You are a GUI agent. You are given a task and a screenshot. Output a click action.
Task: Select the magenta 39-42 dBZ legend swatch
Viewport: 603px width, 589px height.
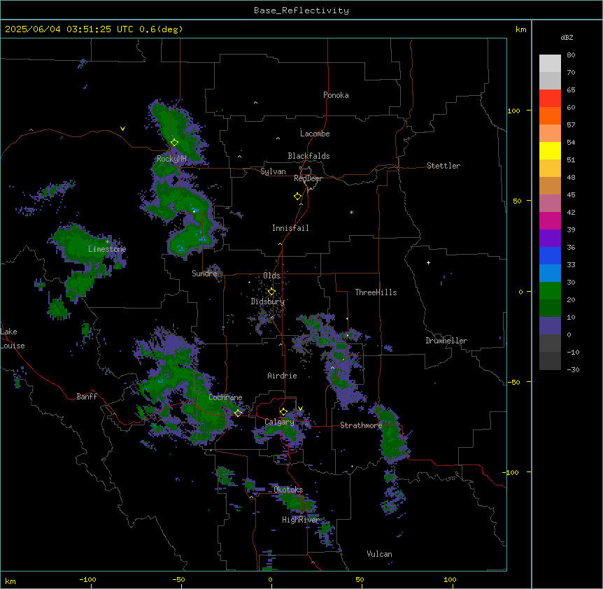click(550, 221)
